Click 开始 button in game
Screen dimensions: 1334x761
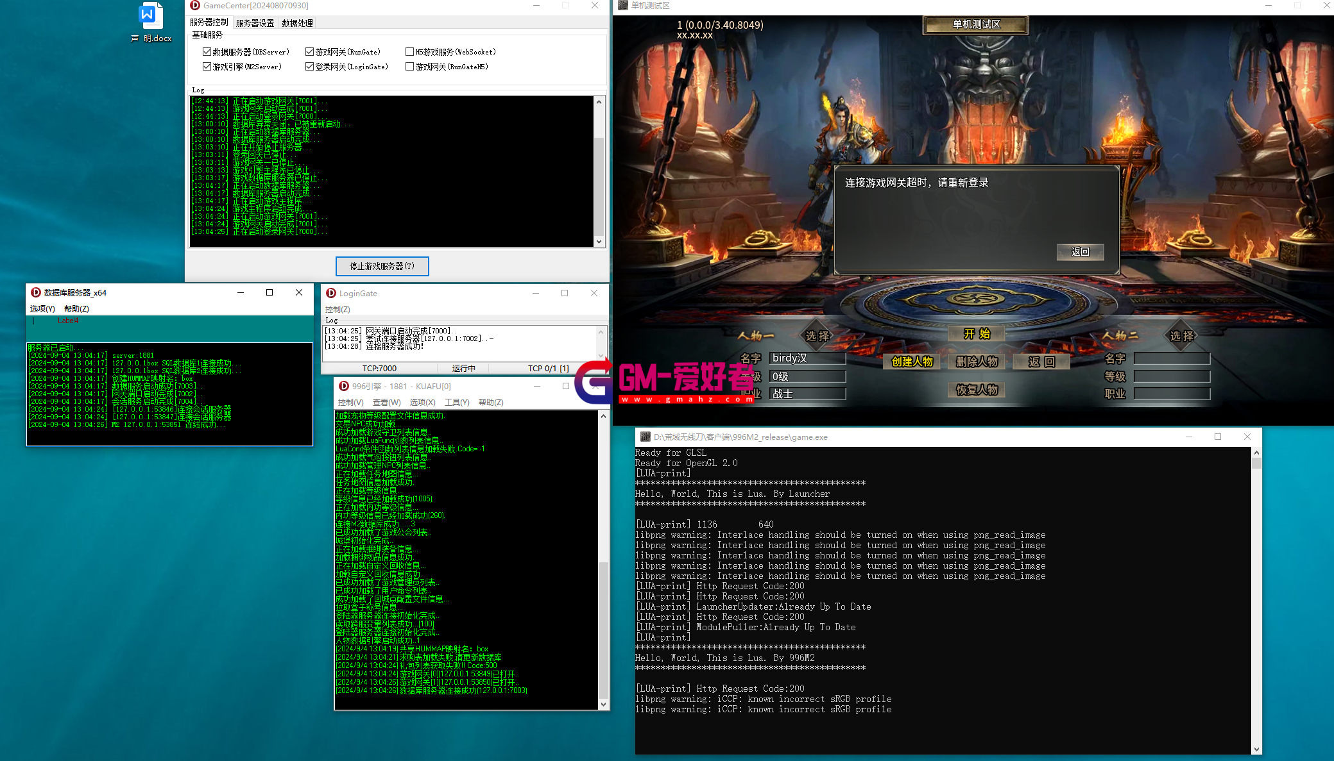tap(977, 333)
